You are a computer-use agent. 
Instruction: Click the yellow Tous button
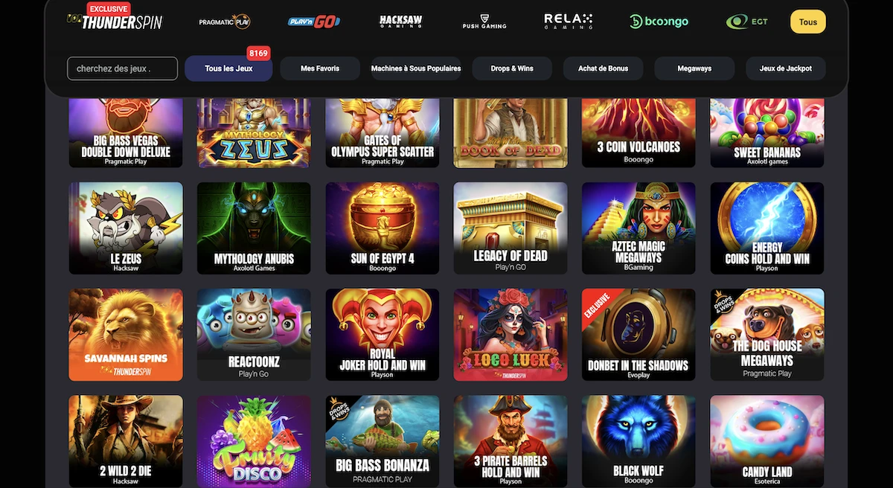coord(808,22)
